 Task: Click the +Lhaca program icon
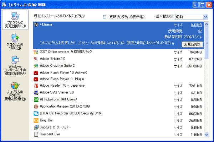coord(36,25)
